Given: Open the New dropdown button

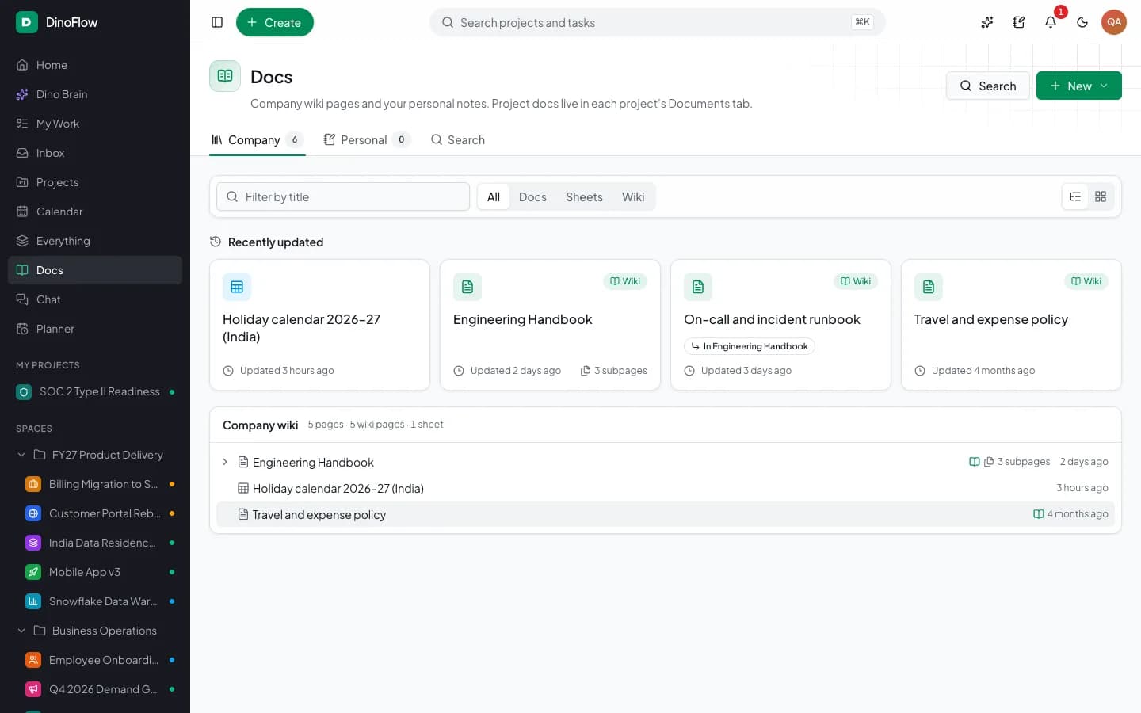Looking at the screenshot, I should pos(1079,86).
